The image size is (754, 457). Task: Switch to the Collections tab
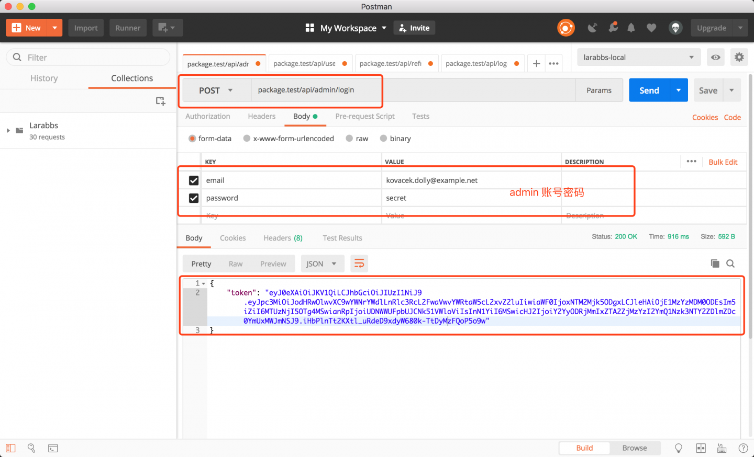click(x=132, y=78)
